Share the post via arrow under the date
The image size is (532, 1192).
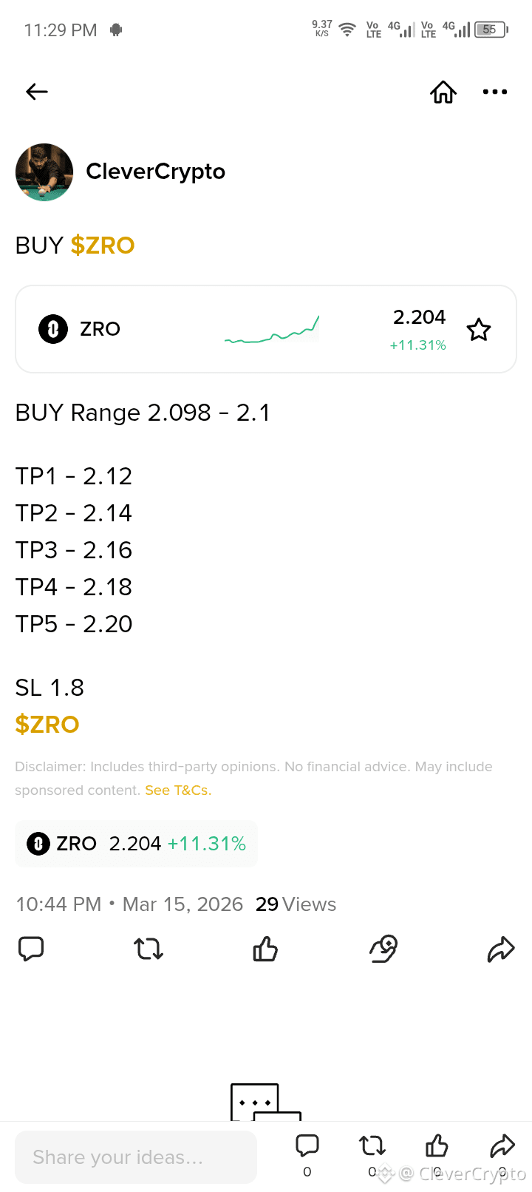click(500, 949)
